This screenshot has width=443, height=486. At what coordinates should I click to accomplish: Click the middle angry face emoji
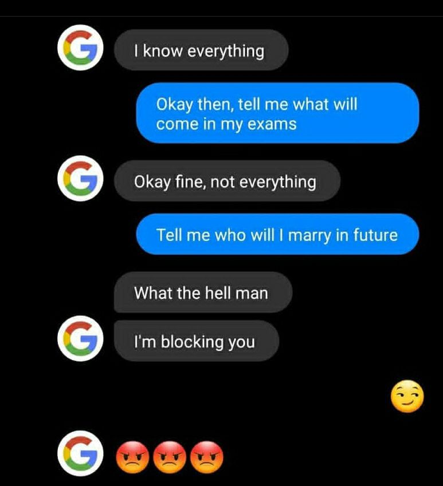[x=170, y=457]
